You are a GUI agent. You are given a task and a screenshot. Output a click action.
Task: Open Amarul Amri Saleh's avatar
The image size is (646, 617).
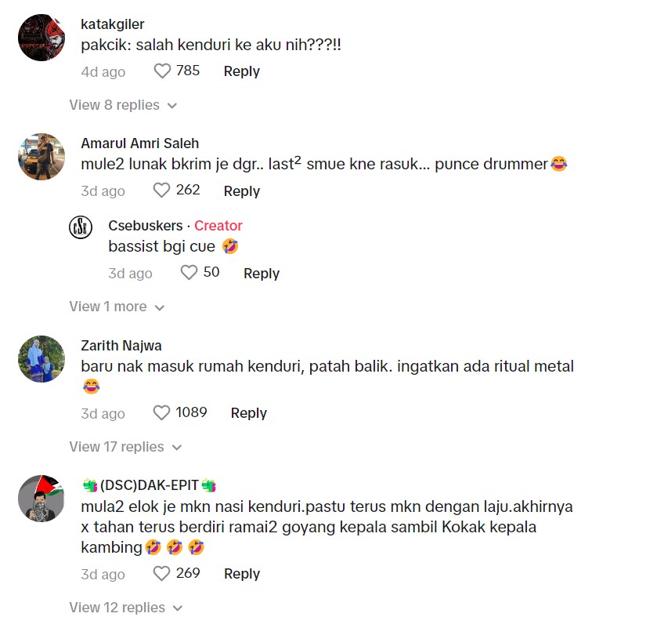click(x=42, y=157)
